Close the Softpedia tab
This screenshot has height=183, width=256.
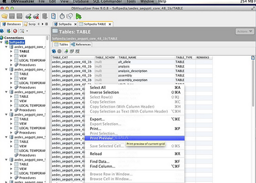(x=75, y=24)
